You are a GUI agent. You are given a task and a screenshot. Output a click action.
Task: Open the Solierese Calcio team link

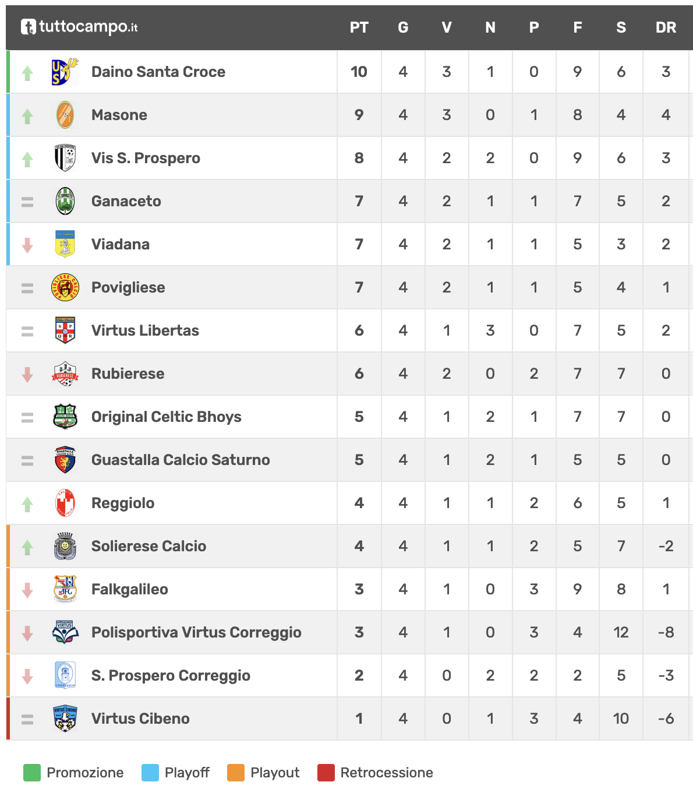[x=148, y=546]
